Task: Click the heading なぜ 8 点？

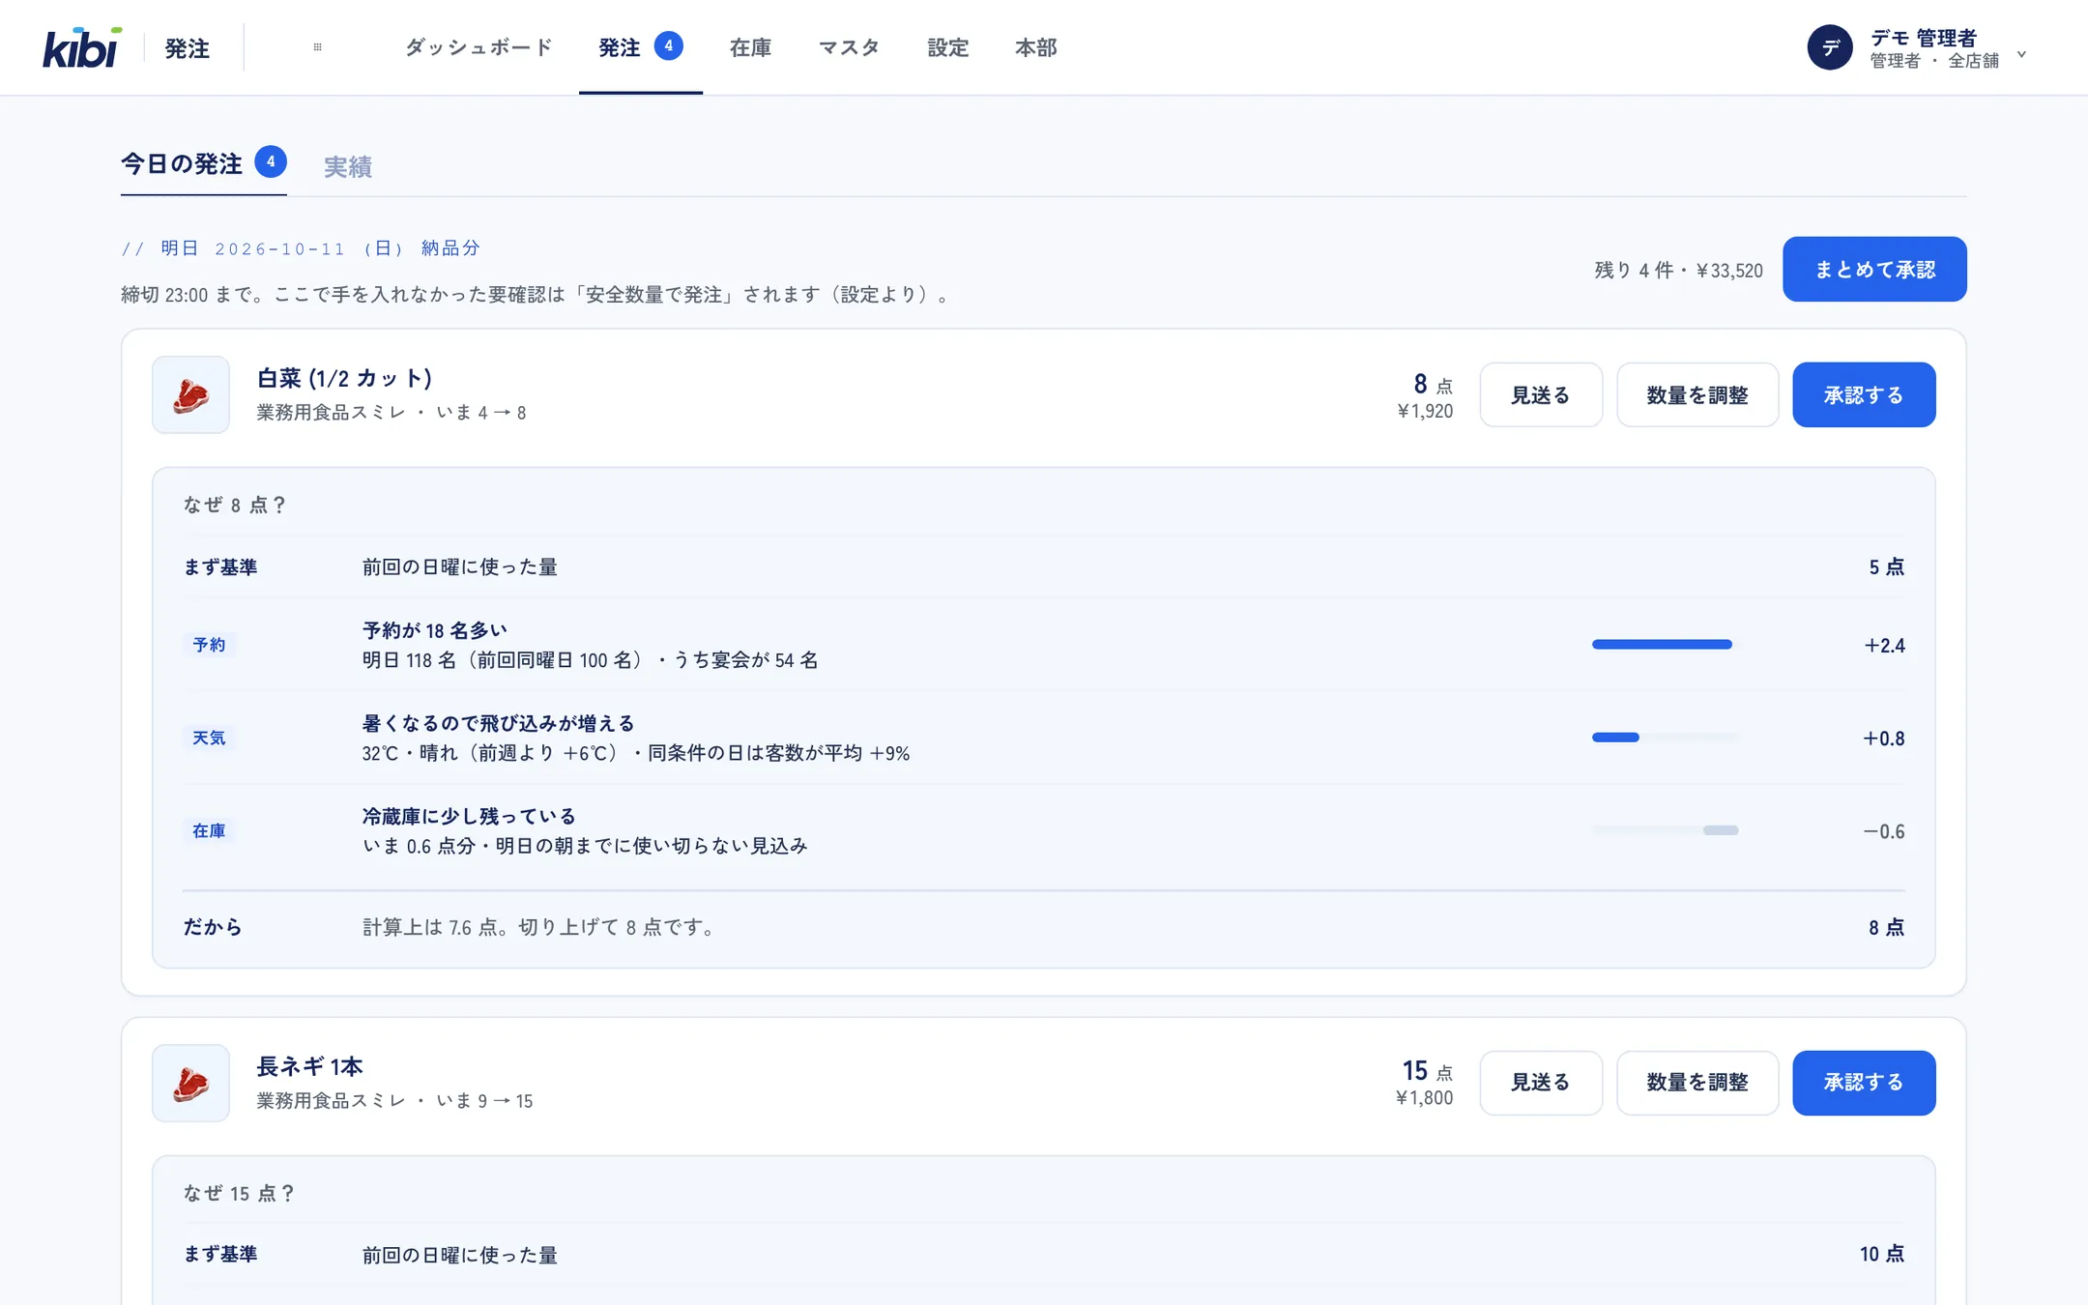Action: (236, 505)
